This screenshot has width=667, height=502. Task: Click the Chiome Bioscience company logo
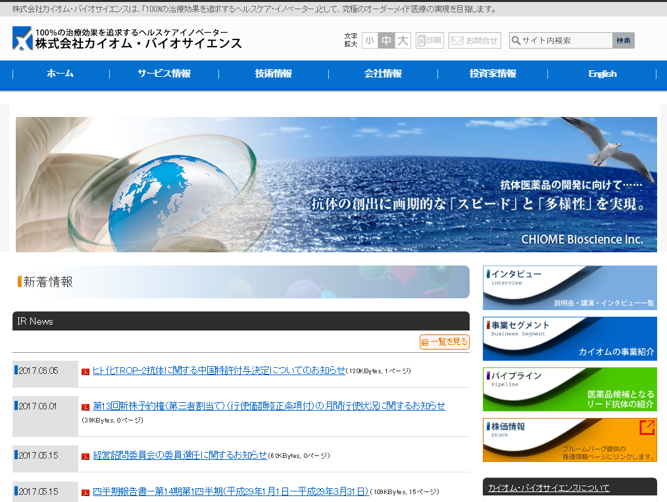point(127,38)
